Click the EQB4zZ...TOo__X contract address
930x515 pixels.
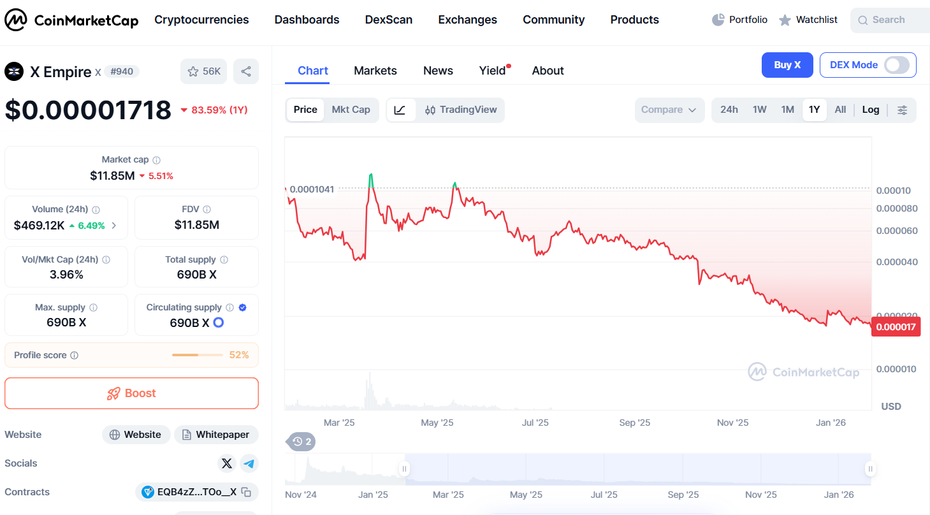(197, 492)
